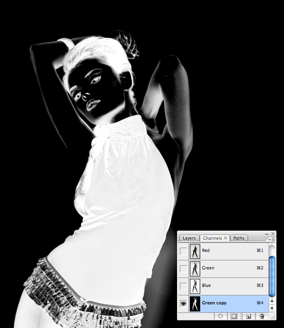Click the blue scrollbar thumb in Channels
This screenshot has width=284, height=328.
tap(272, 276)
